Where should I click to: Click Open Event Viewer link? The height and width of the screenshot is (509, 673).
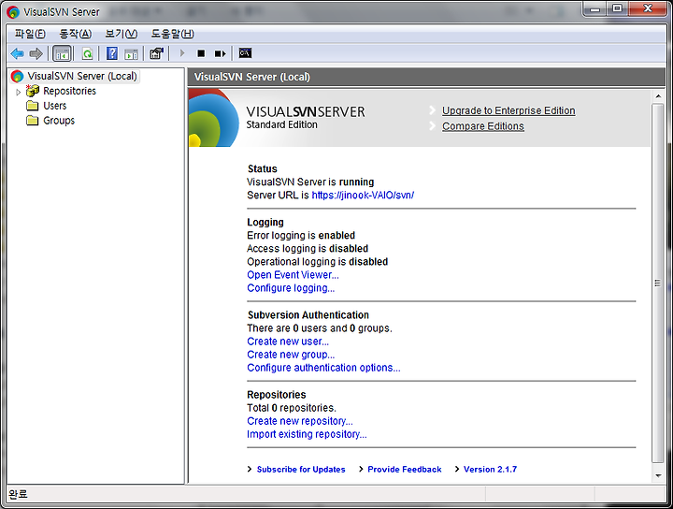point(293,275)
